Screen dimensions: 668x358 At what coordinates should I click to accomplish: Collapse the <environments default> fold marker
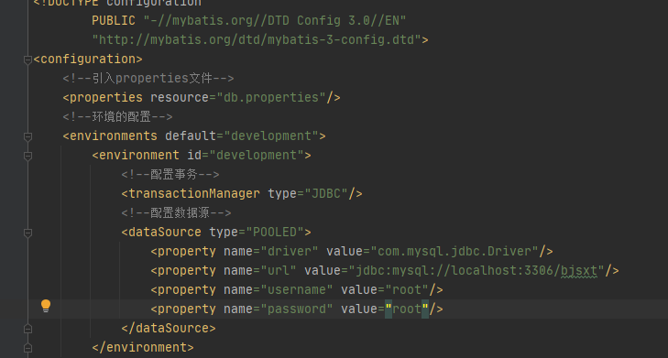27,136
